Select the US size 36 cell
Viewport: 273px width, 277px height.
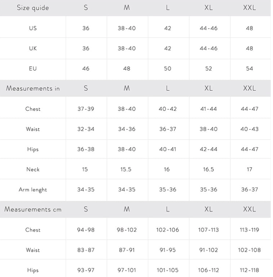point(86,28)
